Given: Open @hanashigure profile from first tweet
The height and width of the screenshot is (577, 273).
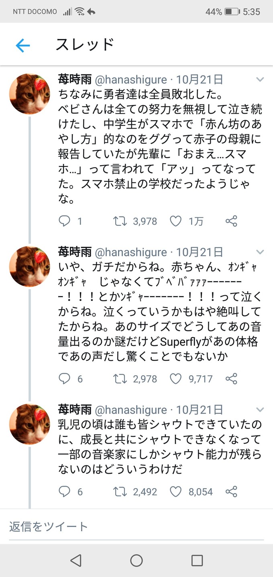Looking at the screenshot, I should pyautogui.click(x=131, y=79).
